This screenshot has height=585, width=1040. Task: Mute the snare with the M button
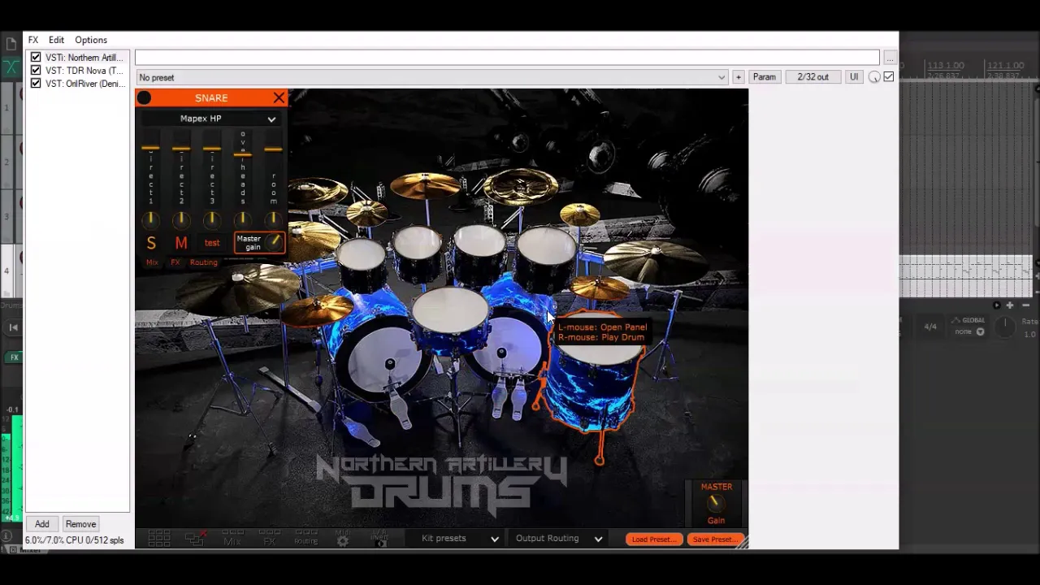181,243
